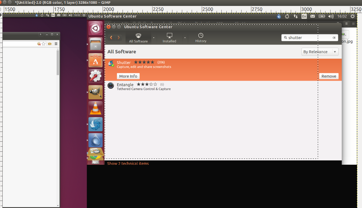
Task: Close the Ubuntu Software Center window
Action: [109, 27]
